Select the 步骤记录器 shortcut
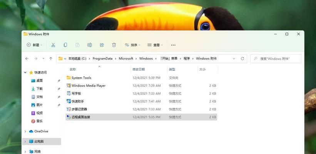This screenshot has height=154, width=316. 142,109
